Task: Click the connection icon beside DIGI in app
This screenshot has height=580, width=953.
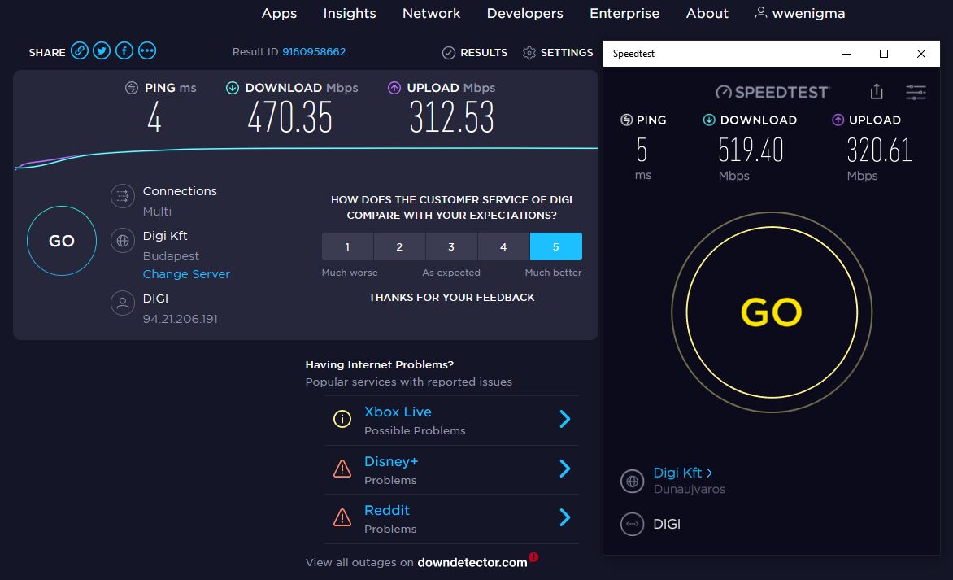Action: pos(632,524)
